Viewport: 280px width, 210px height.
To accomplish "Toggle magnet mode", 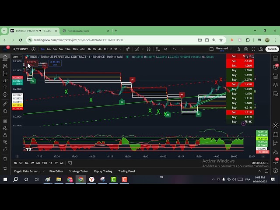I will tap(5, 121).
